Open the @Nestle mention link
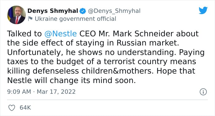This screenshot has height=116, width=215. pyautogui.click(x=61, y=34)
